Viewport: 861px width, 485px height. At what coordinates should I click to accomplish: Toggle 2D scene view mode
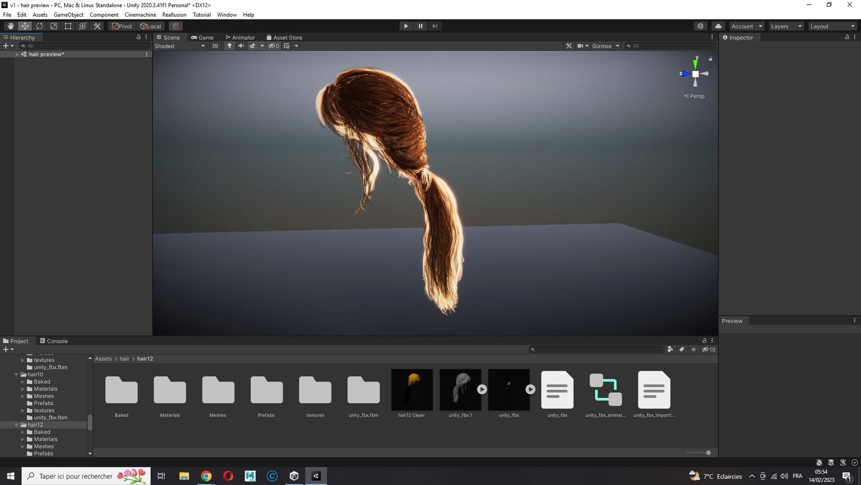point(215,46)
